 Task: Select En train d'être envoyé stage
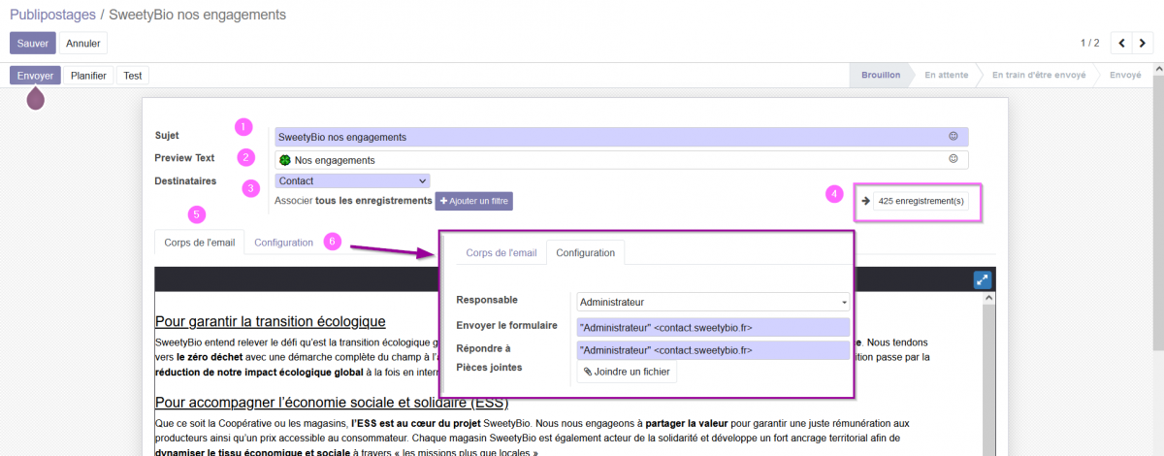pos(1038,75)
